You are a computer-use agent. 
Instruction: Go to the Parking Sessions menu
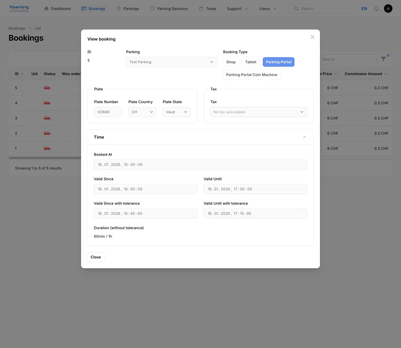(169, 9)
